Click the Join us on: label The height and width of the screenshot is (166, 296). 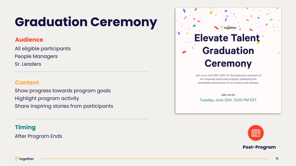tap(228, 95)
